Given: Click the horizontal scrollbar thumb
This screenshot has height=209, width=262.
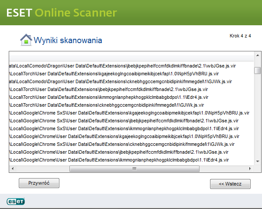Looking at the screenshot, I should coord(134,169).
